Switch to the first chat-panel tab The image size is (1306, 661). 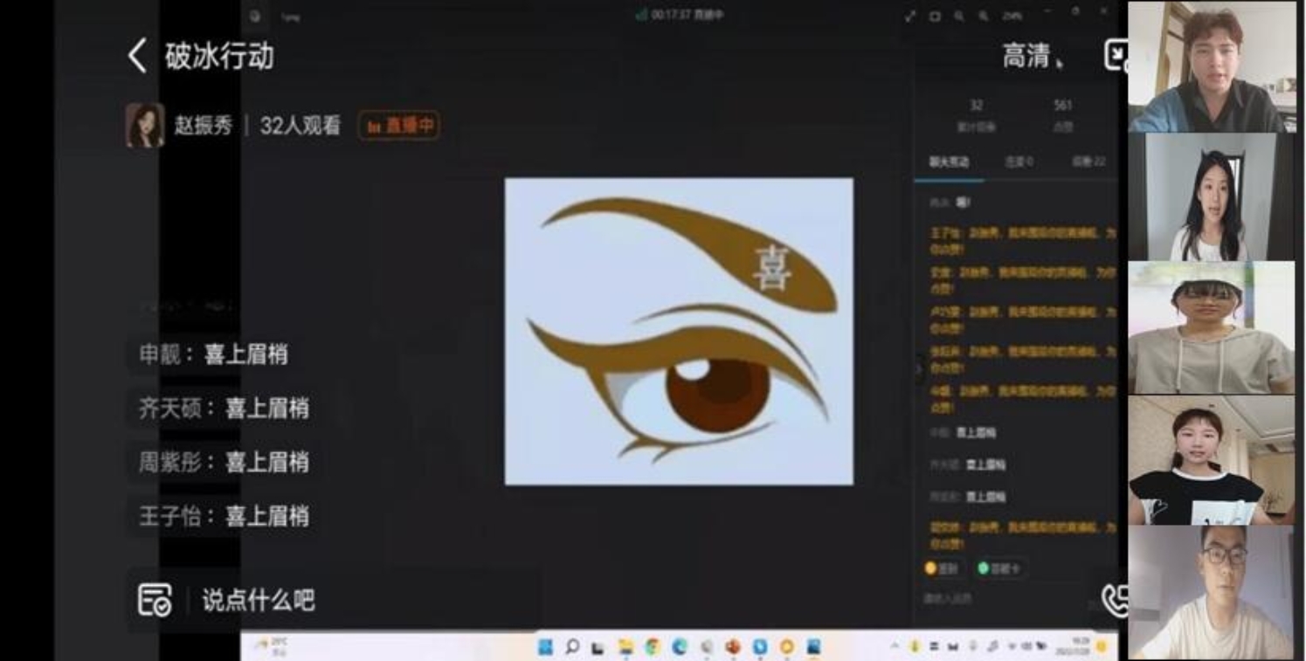[x=949, y=162]
